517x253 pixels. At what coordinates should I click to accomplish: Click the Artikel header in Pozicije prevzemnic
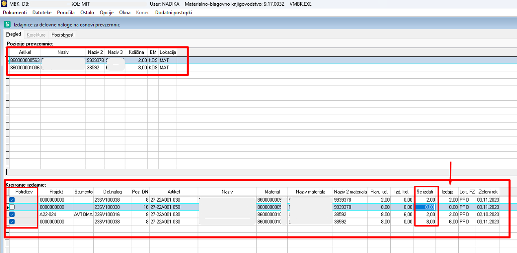25,52
